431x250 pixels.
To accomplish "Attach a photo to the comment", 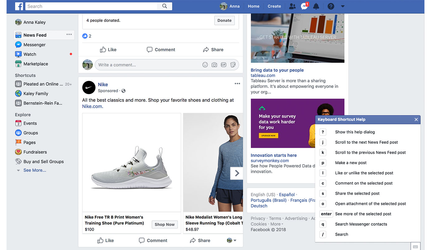I will coord(214,65).
